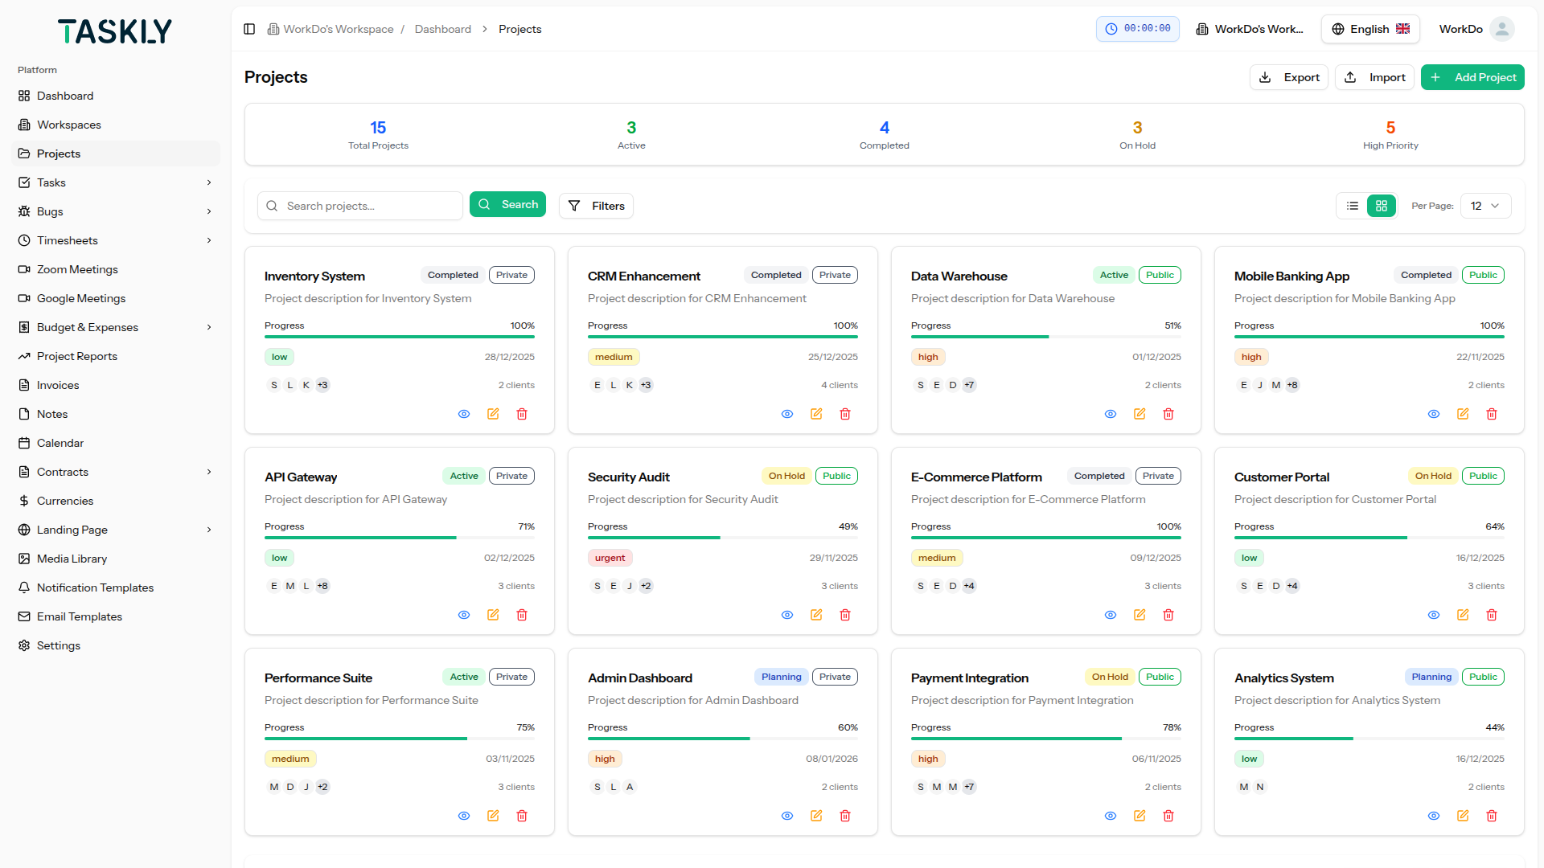View the Customer Portal project
Image resolution: width=1544 pixels, height=868 pixels.
(x=1434, y=615)
